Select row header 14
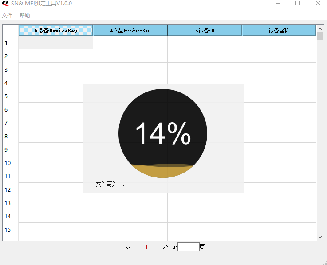 point(11,216)
